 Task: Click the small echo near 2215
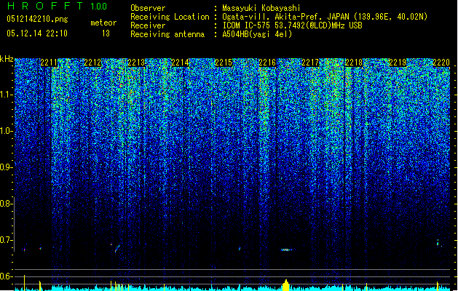pyautogui.click(x=240, y=249)
